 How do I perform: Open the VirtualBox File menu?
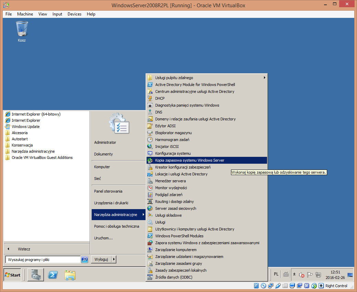click(9, 14)
